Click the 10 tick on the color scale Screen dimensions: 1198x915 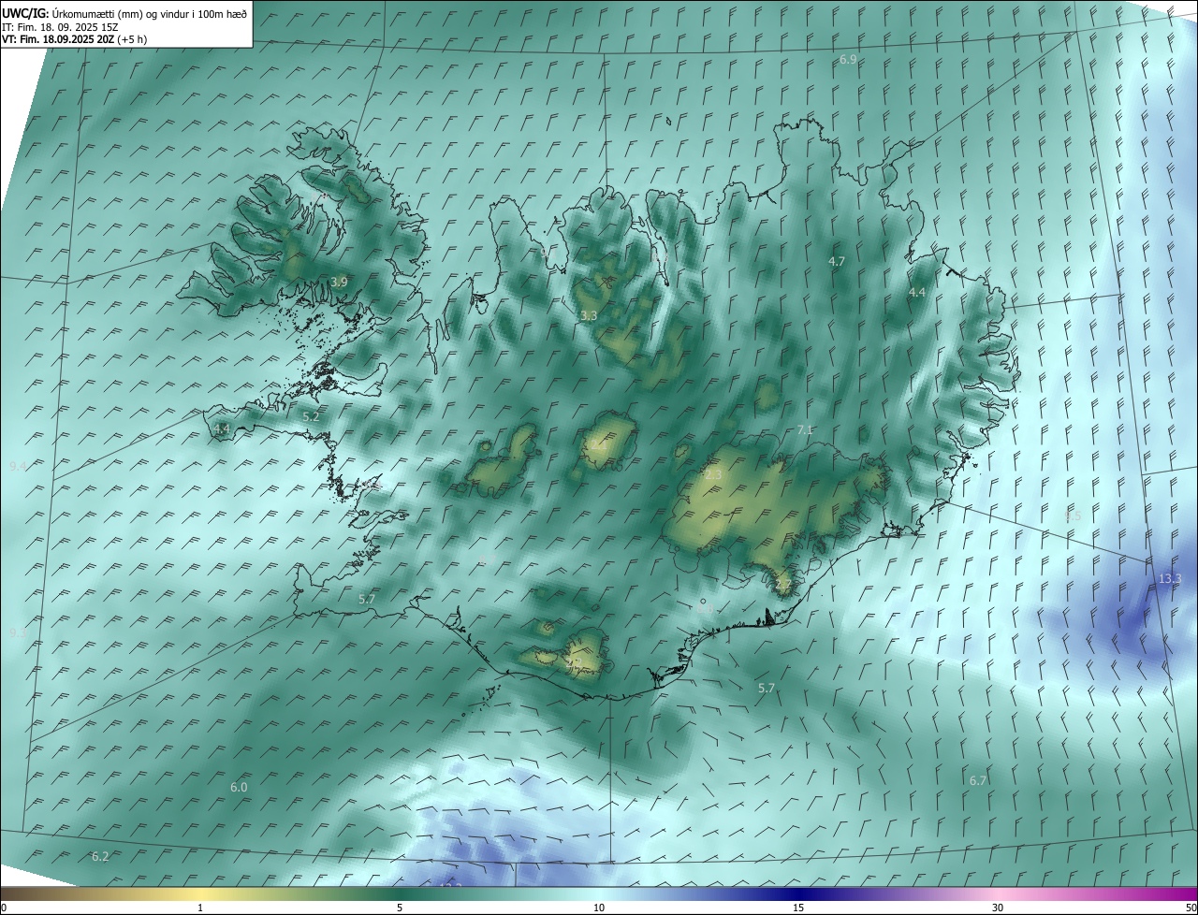[x=599, y=908]
